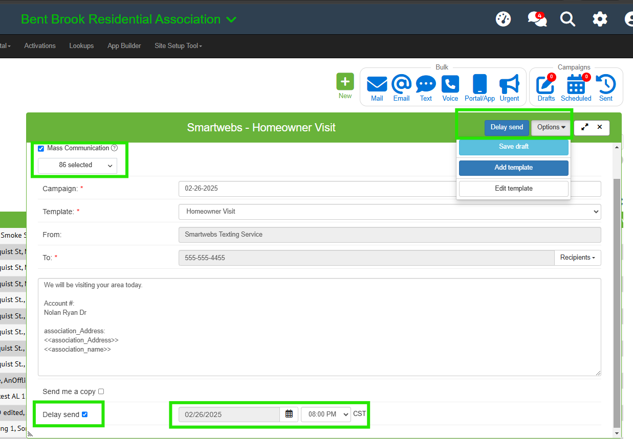This screenshot has height=439, width=633.
Task: Select the bulk Text message icon
Action: 426,84
